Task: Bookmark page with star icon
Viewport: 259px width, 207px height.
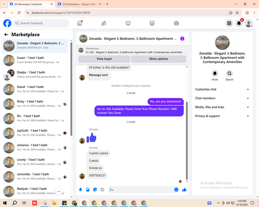Action: [x=237, y=13]
